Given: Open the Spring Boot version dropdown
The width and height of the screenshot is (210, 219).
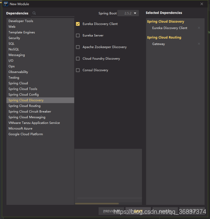Looking at the screenshot, I should tap(128, 13).
